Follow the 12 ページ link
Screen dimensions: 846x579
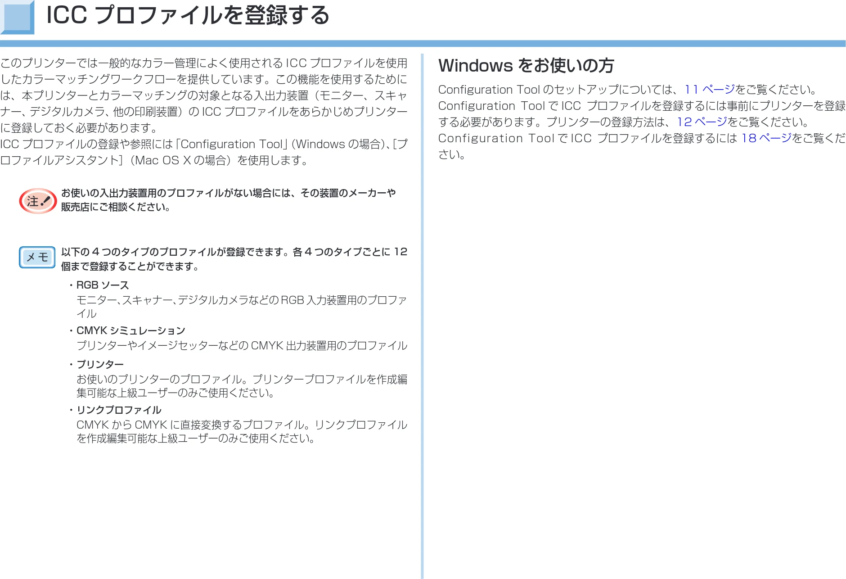[x=702, y=122]
